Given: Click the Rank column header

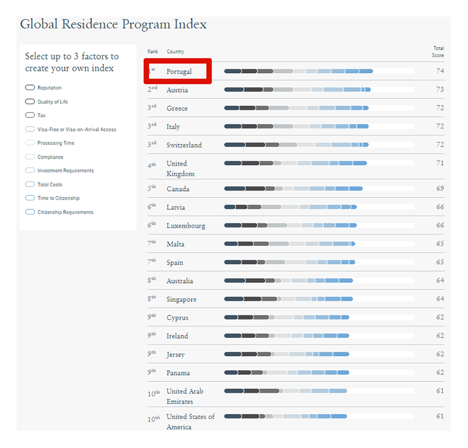Looking at the screenshot, I should (x=153, y=52).
